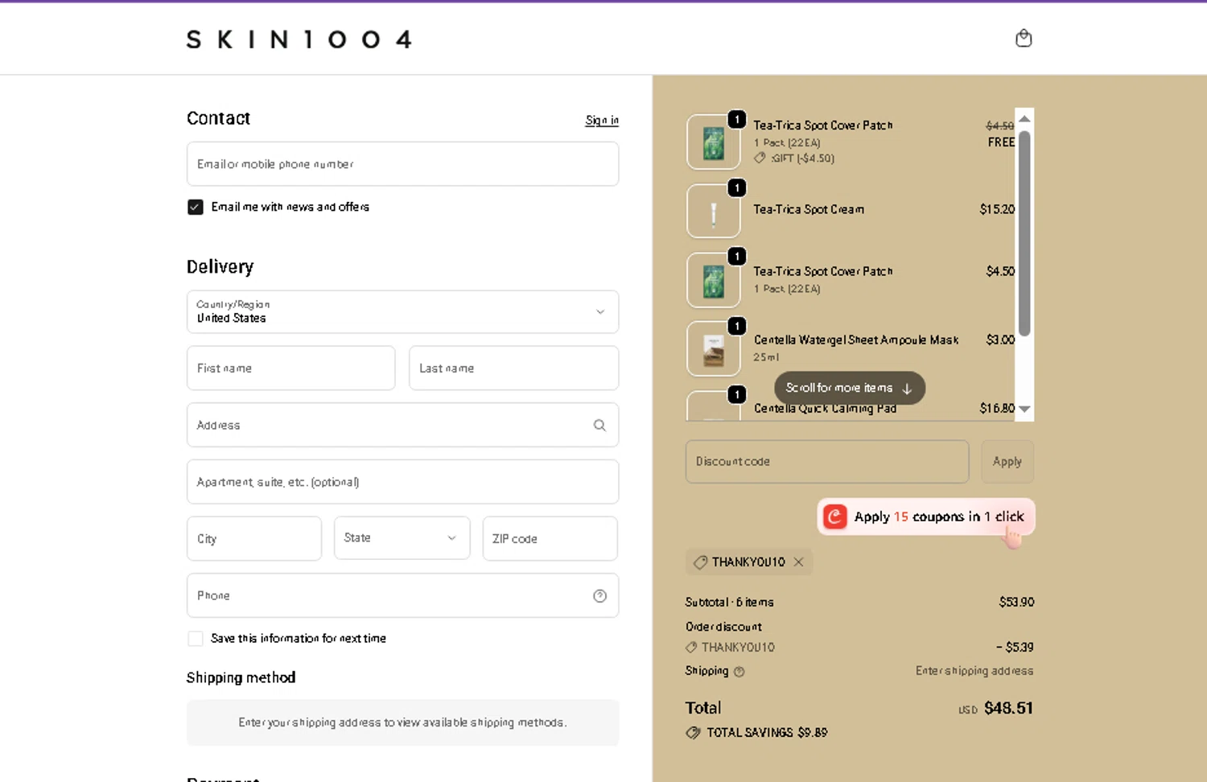Click the cart list scrollbar thumb
Viewport: 1207px width, 782px height.
1024,233
